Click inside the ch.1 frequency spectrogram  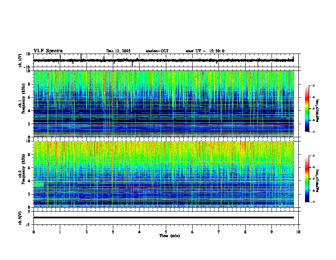point(164,104)
